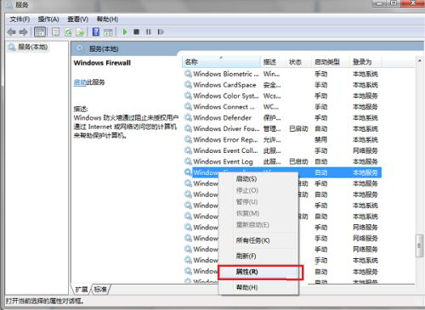Switch to the 标准 tab
Image resolution: width=425 pixels, height=310 pixels.
[x=100, y=290]
